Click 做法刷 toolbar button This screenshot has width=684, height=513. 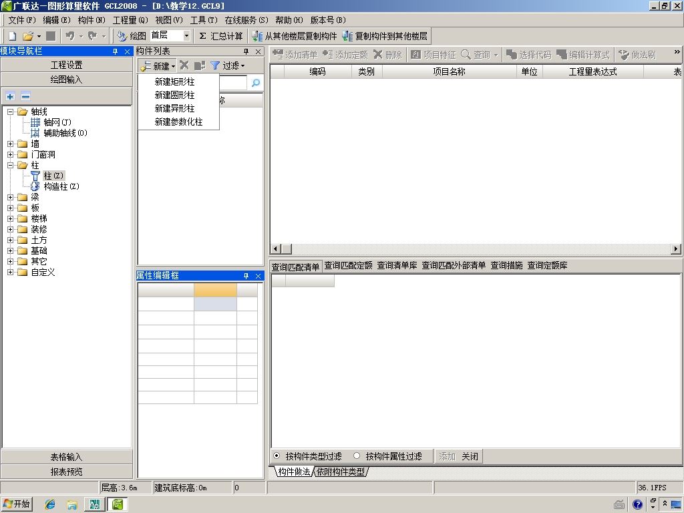click(637, 55)
